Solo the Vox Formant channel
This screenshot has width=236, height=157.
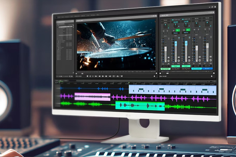coord(167,31)
